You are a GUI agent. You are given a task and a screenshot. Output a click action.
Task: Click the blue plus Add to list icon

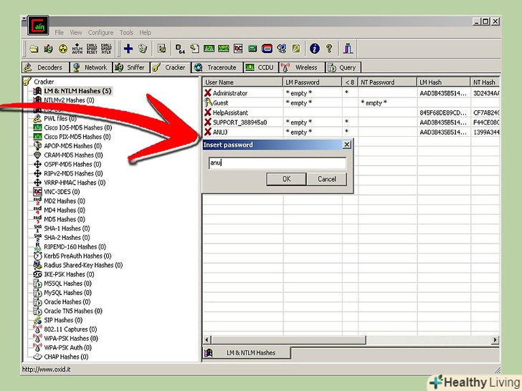128,49
